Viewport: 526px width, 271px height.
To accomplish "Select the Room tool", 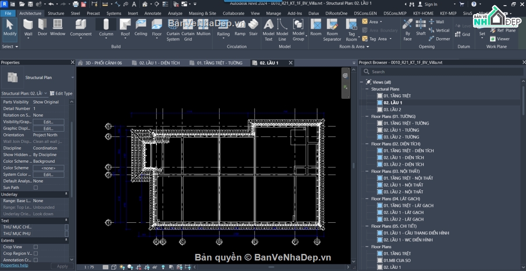I will 316,28.
